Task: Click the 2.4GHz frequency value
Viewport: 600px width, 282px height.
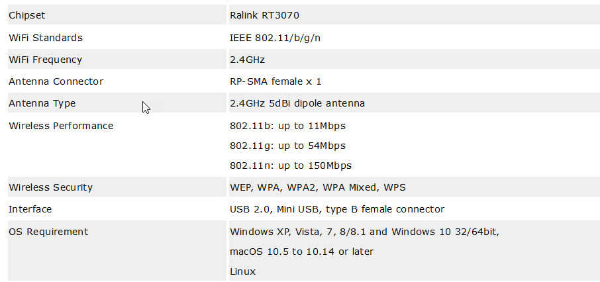Action: point(247,60)
